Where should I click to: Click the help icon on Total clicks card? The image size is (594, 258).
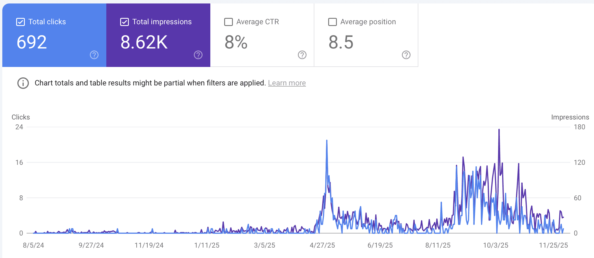[94, 55]
